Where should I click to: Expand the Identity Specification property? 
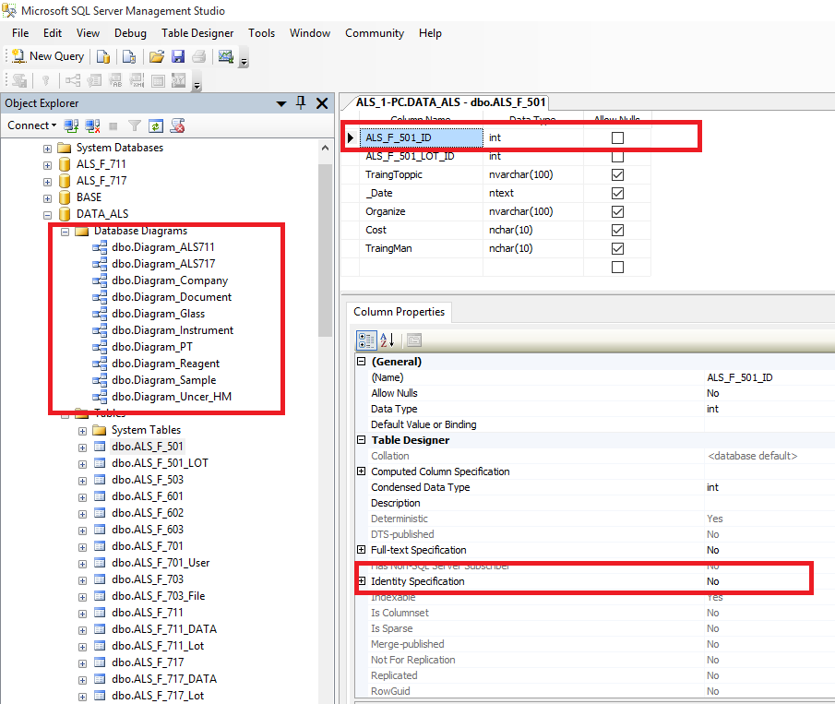click(362, 581)
